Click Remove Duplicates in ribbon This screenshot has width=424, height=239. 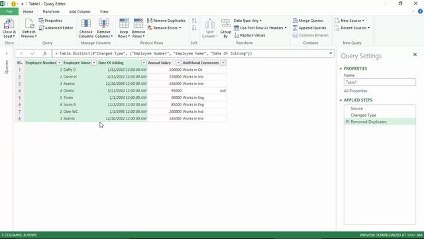pos(166,21)
